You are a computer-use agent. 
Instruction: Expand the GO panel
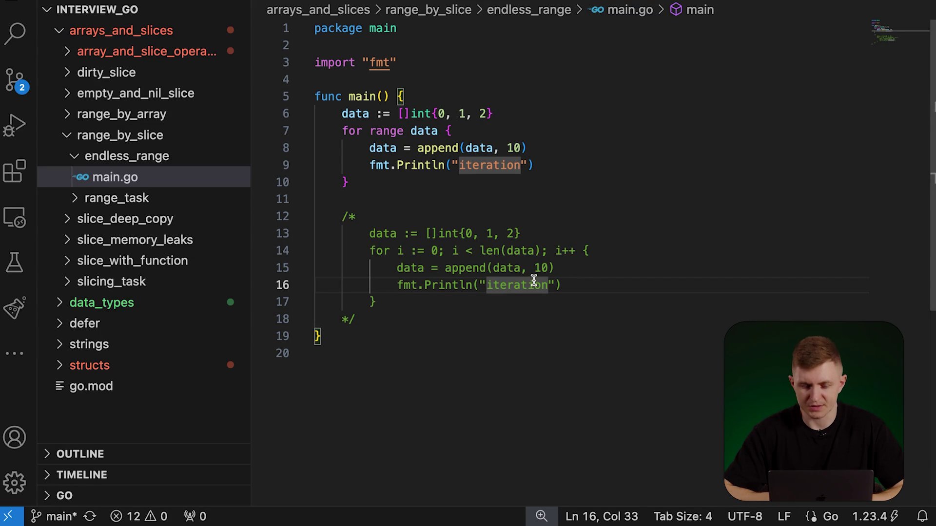click(x=144, y=496)
